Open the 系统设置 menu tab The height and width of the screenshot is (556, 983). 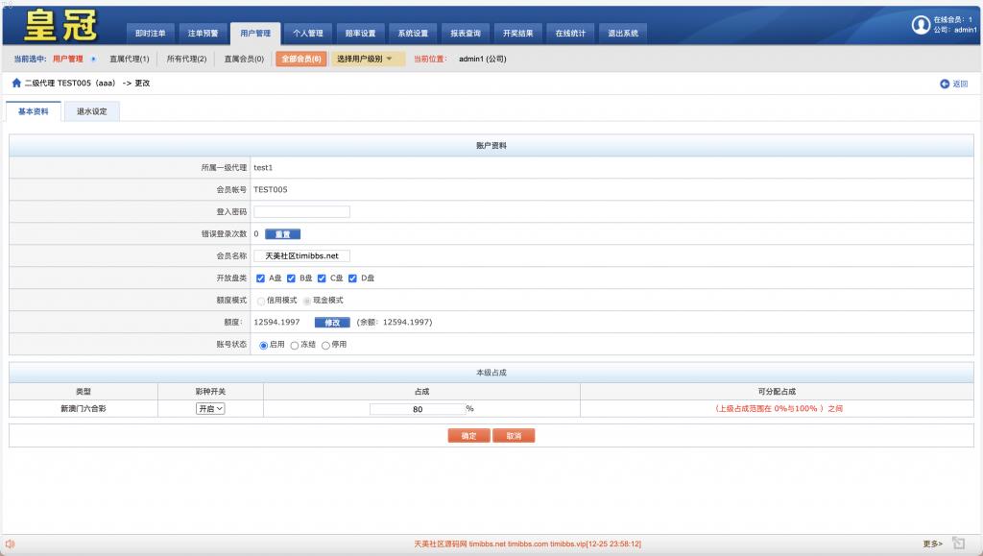(413, 34)
